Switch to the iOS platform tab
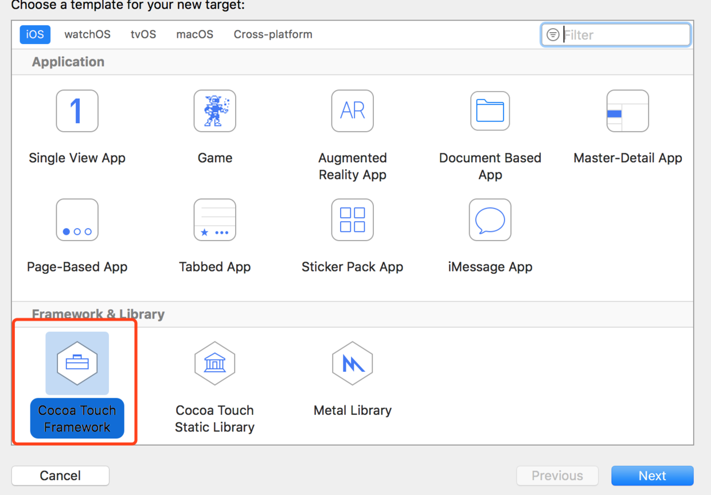Image resolution: width=711 pixels, height=495 pixels. pos(35,34)
